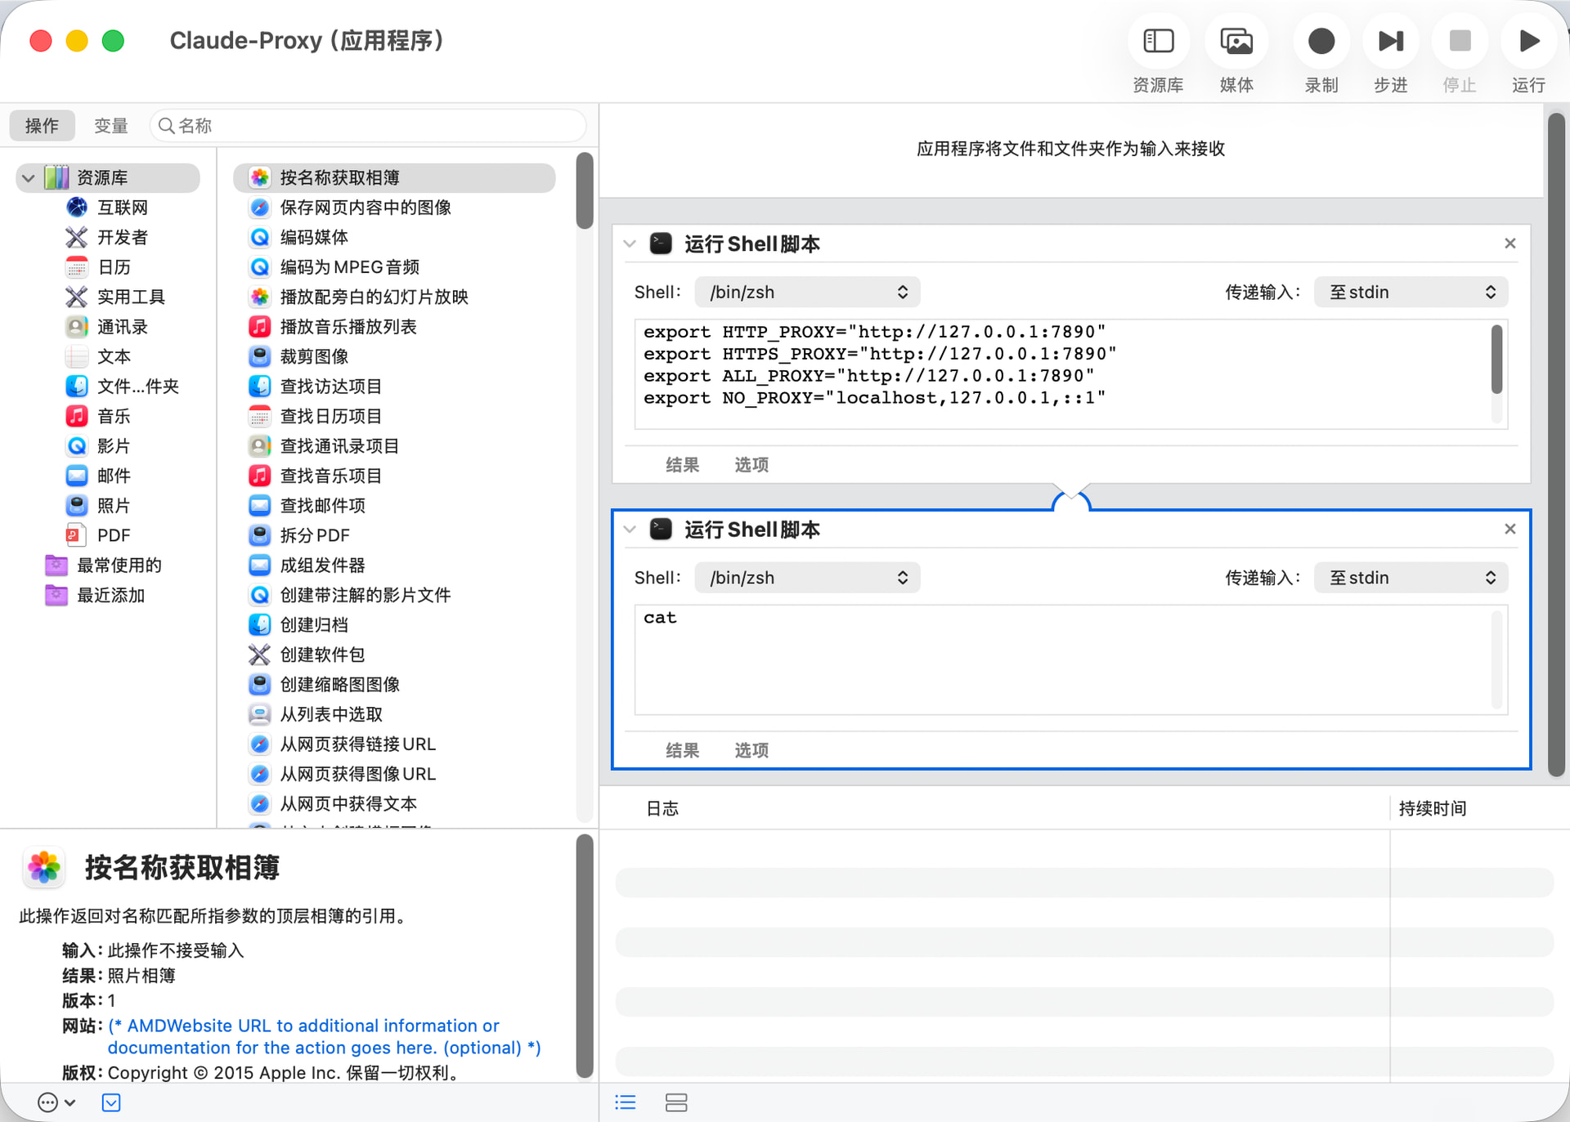
Task: Show 选项 for the proxy export action
Action: pyautogui.click(x=751, y=465)
